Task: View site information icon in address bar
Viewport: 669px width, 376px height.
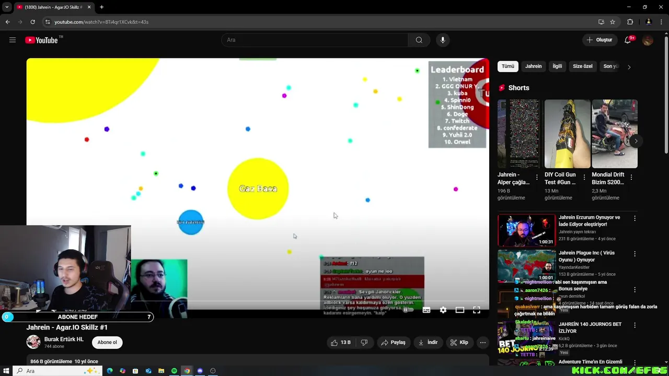Action: (48, 22)
